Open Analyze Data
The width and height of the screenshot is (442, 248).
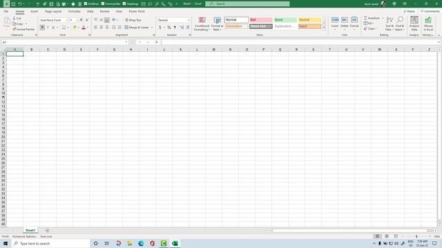coord(414,23)
